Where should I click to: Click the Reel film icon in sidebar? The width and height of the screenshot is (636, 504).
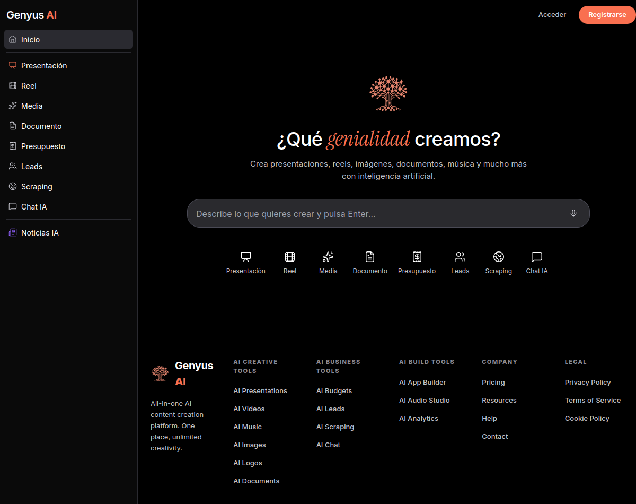coord(13,86)
